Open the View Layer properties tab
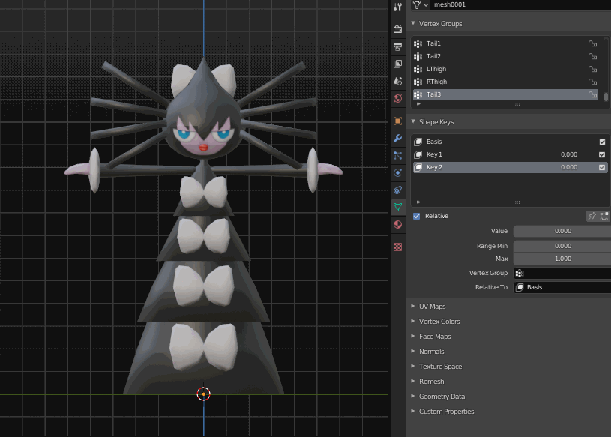This screenshot has width=611, height=437. pos(397,64)
